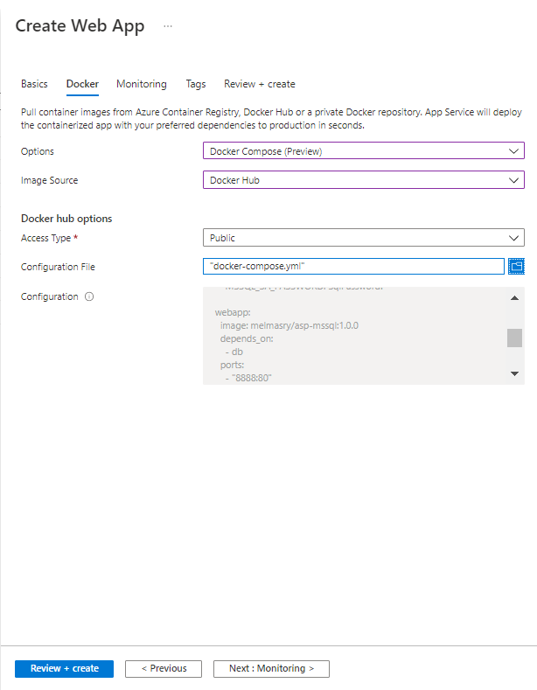Viewport: 537px width, 690px height.
Task: Open the Options dropdown showing Docker Compose (Preview)
Action: (364, 151)
